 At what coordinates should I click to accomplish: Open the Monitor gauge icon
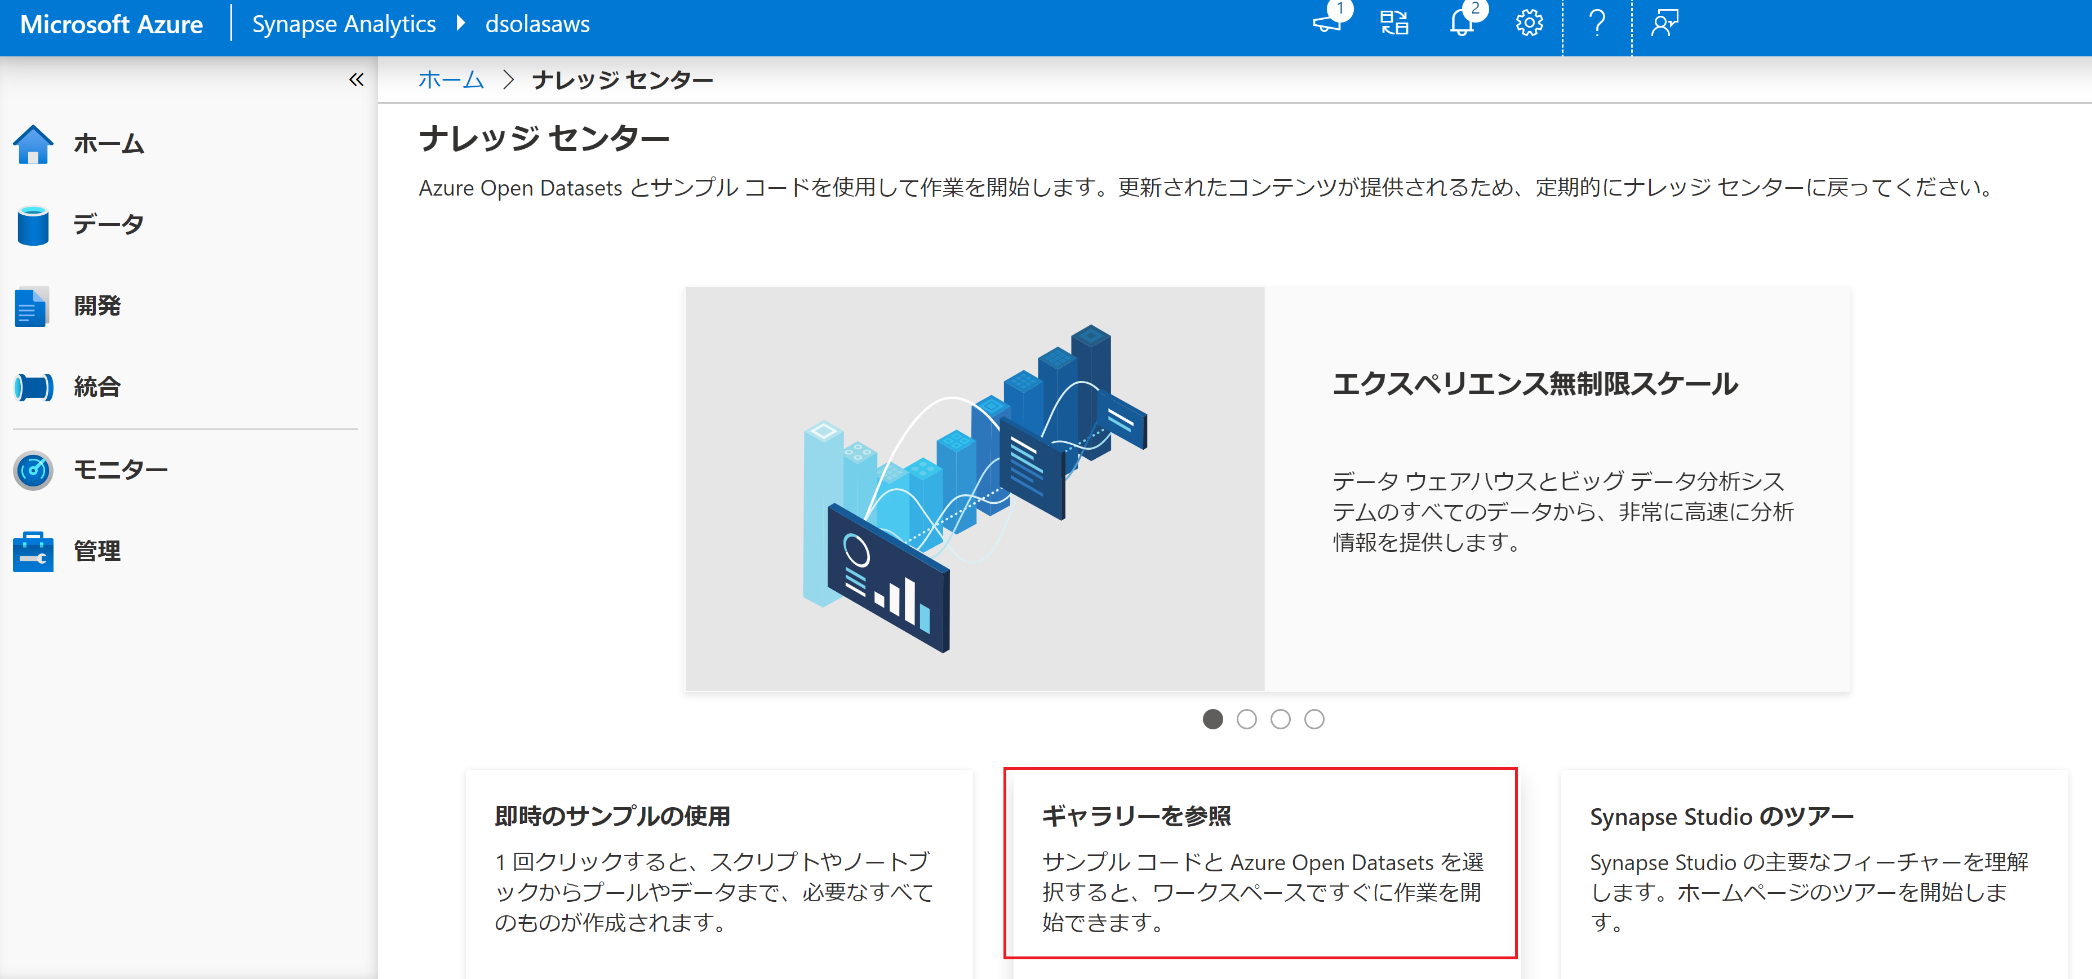click(x=33, y=469)
